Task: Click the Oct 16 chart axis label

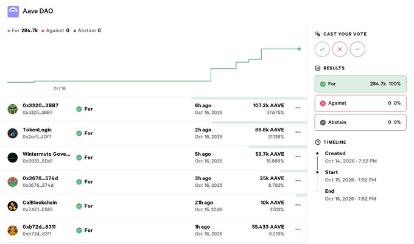Action: (x=60, y=88)
